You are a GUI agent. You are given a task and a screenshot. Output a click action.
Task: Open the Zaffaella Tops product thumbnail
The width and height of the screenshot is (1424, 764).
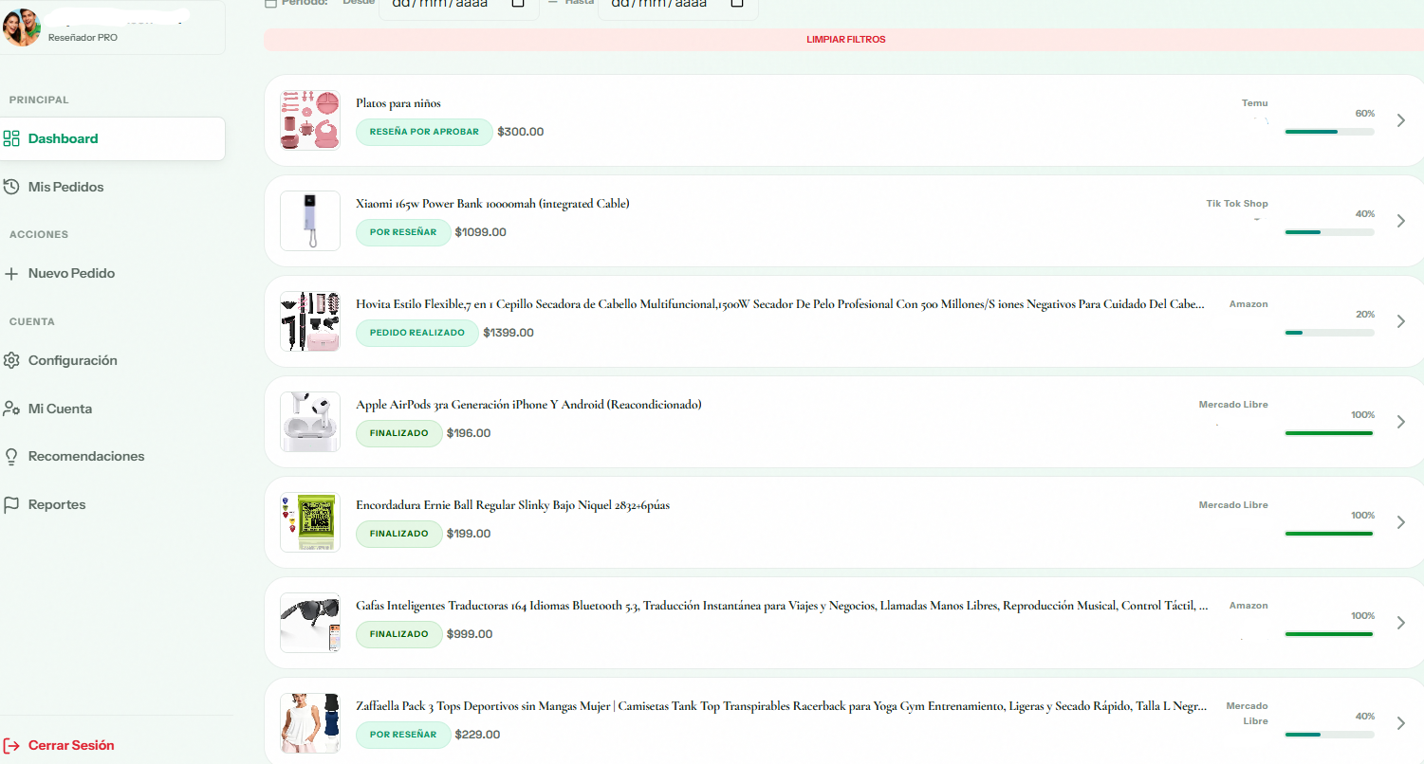[310, 723]
